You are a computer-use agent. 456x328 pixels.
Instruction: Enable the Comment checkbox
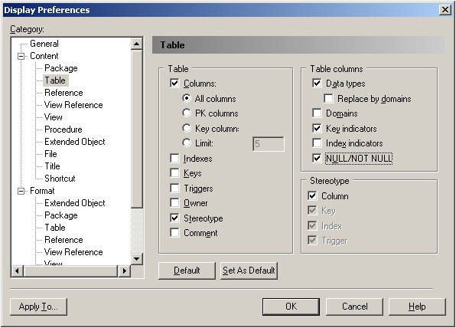tap(174, 233)
